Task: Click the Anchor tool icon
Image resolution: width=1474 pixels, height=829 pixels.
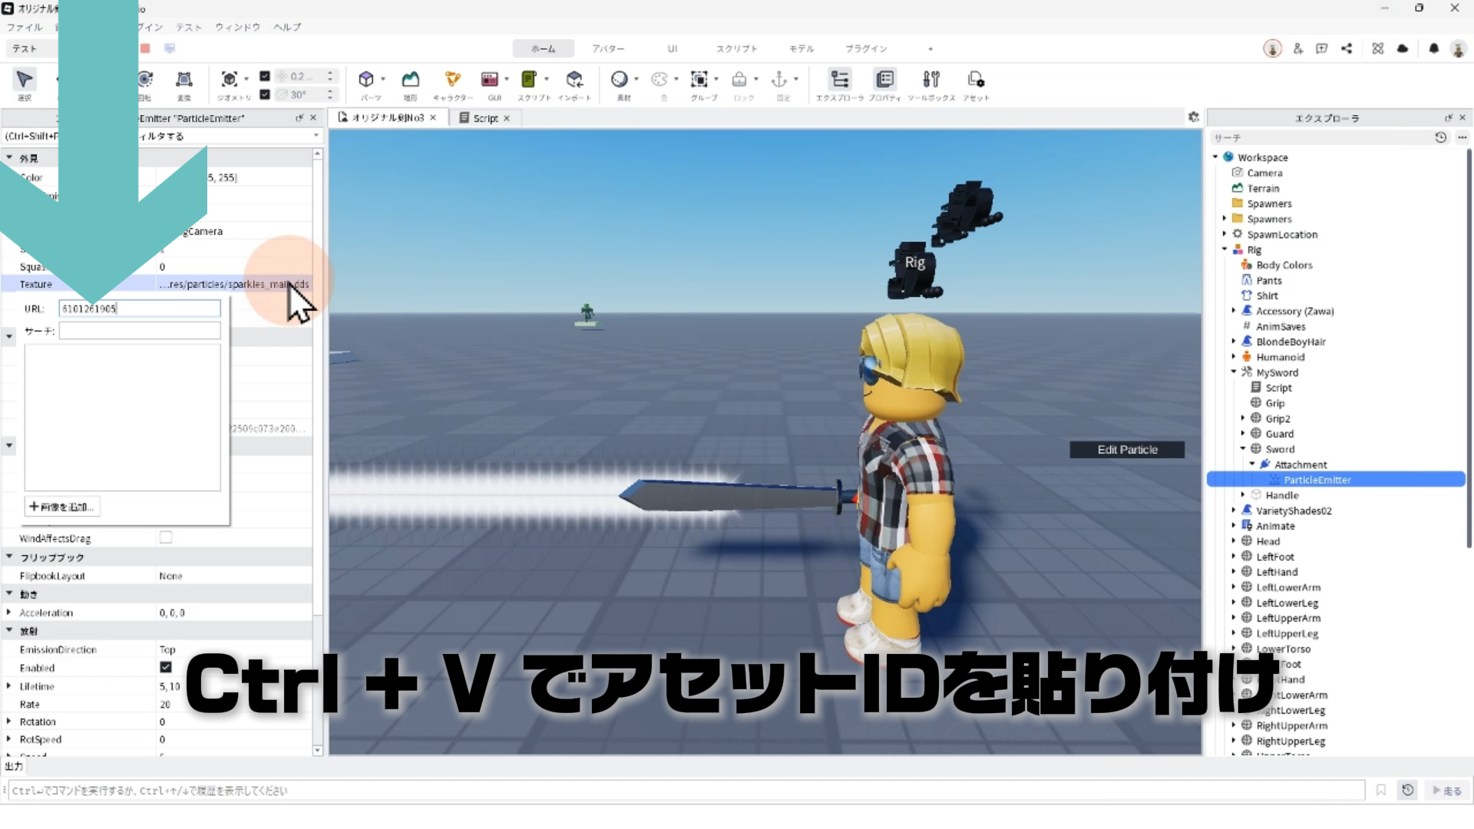Action: point(779,80)
